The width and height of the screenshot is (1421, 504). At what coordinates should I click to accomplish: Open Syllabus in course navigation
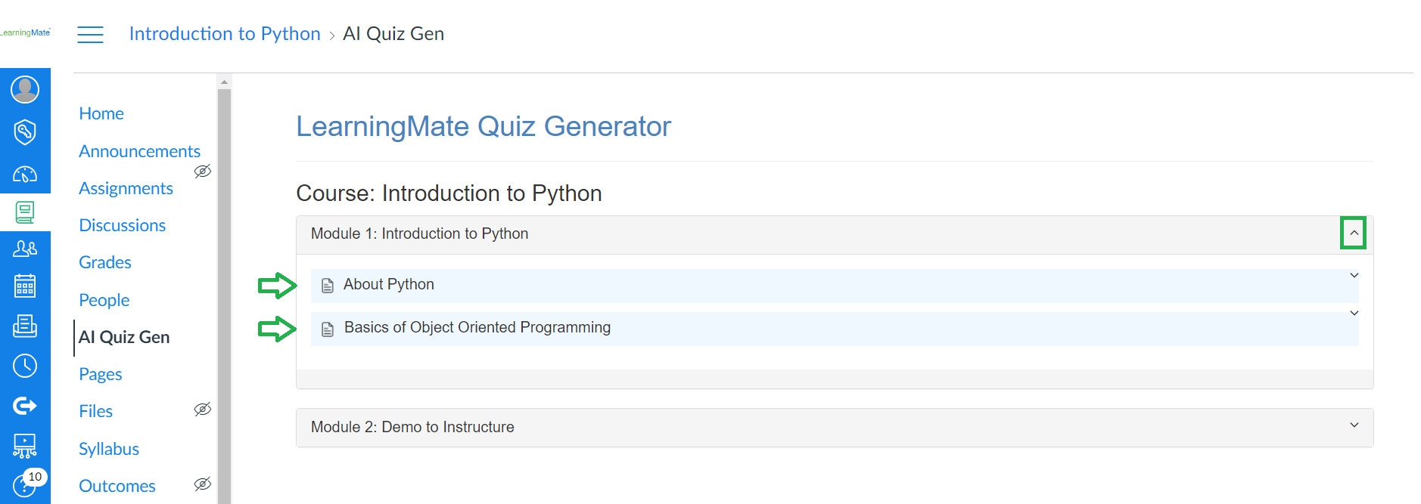[109, 449]
